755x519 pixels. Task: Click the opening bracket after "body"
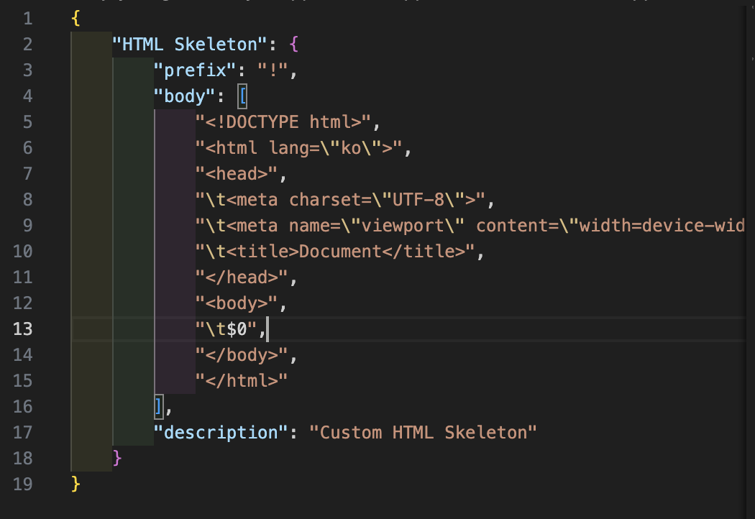[242, 96]
